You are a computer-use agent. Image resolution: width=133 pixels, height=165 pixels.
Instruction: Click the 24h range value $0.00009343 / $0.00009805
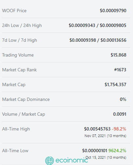pyautogui.click(x=98, y=25)
